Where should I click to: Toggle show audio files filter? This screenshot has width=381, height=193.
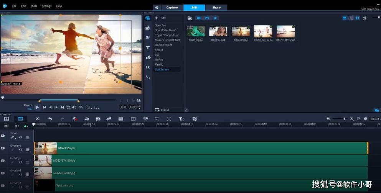[215, 18]
